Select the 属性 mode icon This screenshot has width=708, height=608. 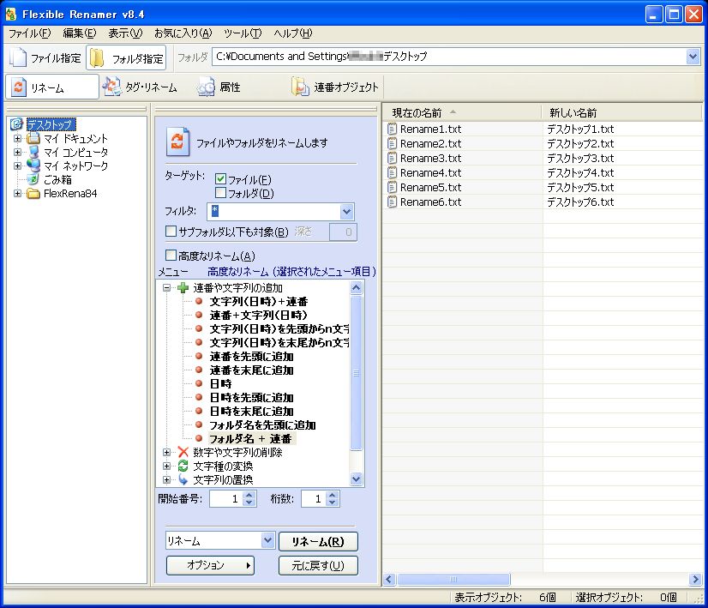point(206,87)
